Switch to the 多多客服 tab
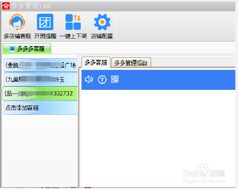Image resolution: width=238 pixels, height=189 pixels. (96, 62)
